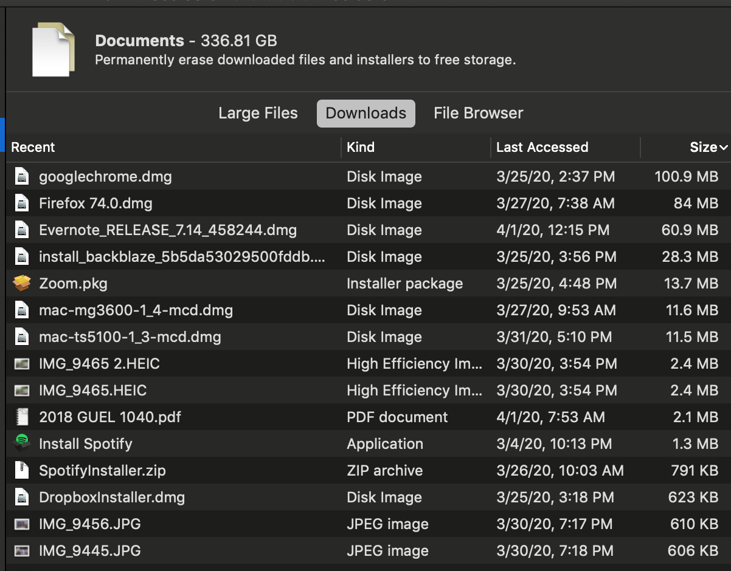
Task: Select the Downloads tab
Action: 366,114
